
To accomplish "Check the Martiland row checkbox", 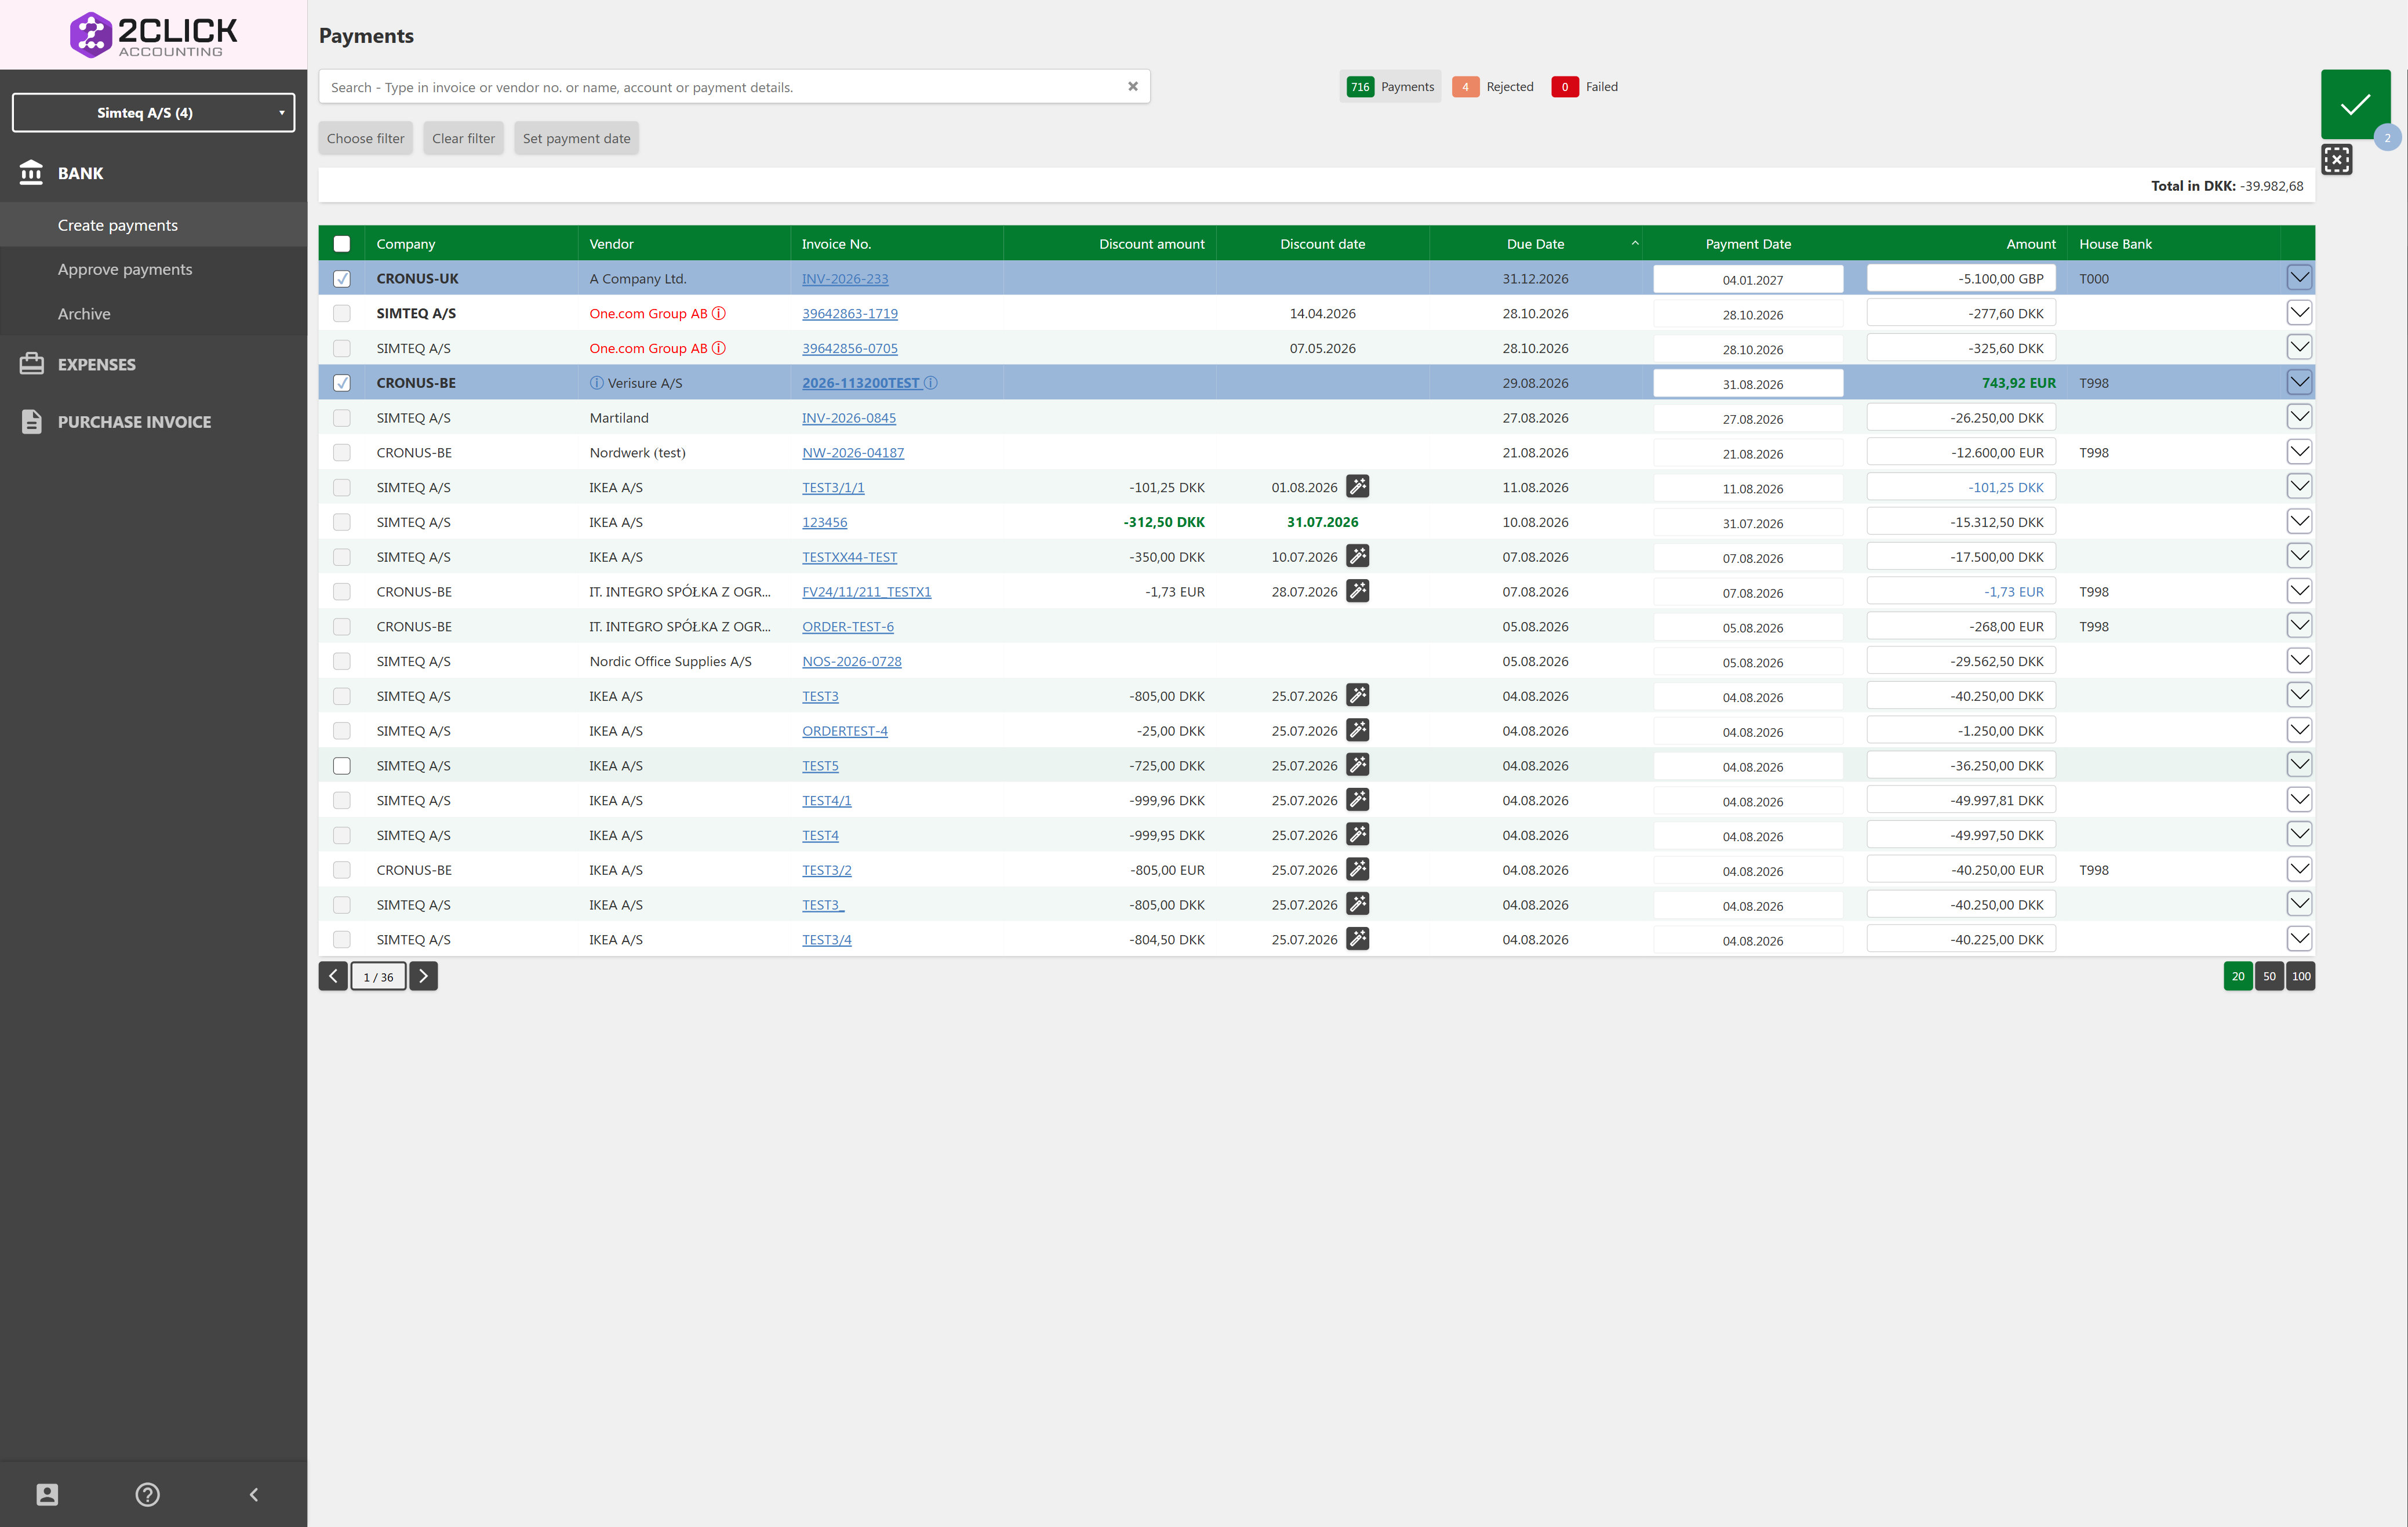I will point(342,418).
